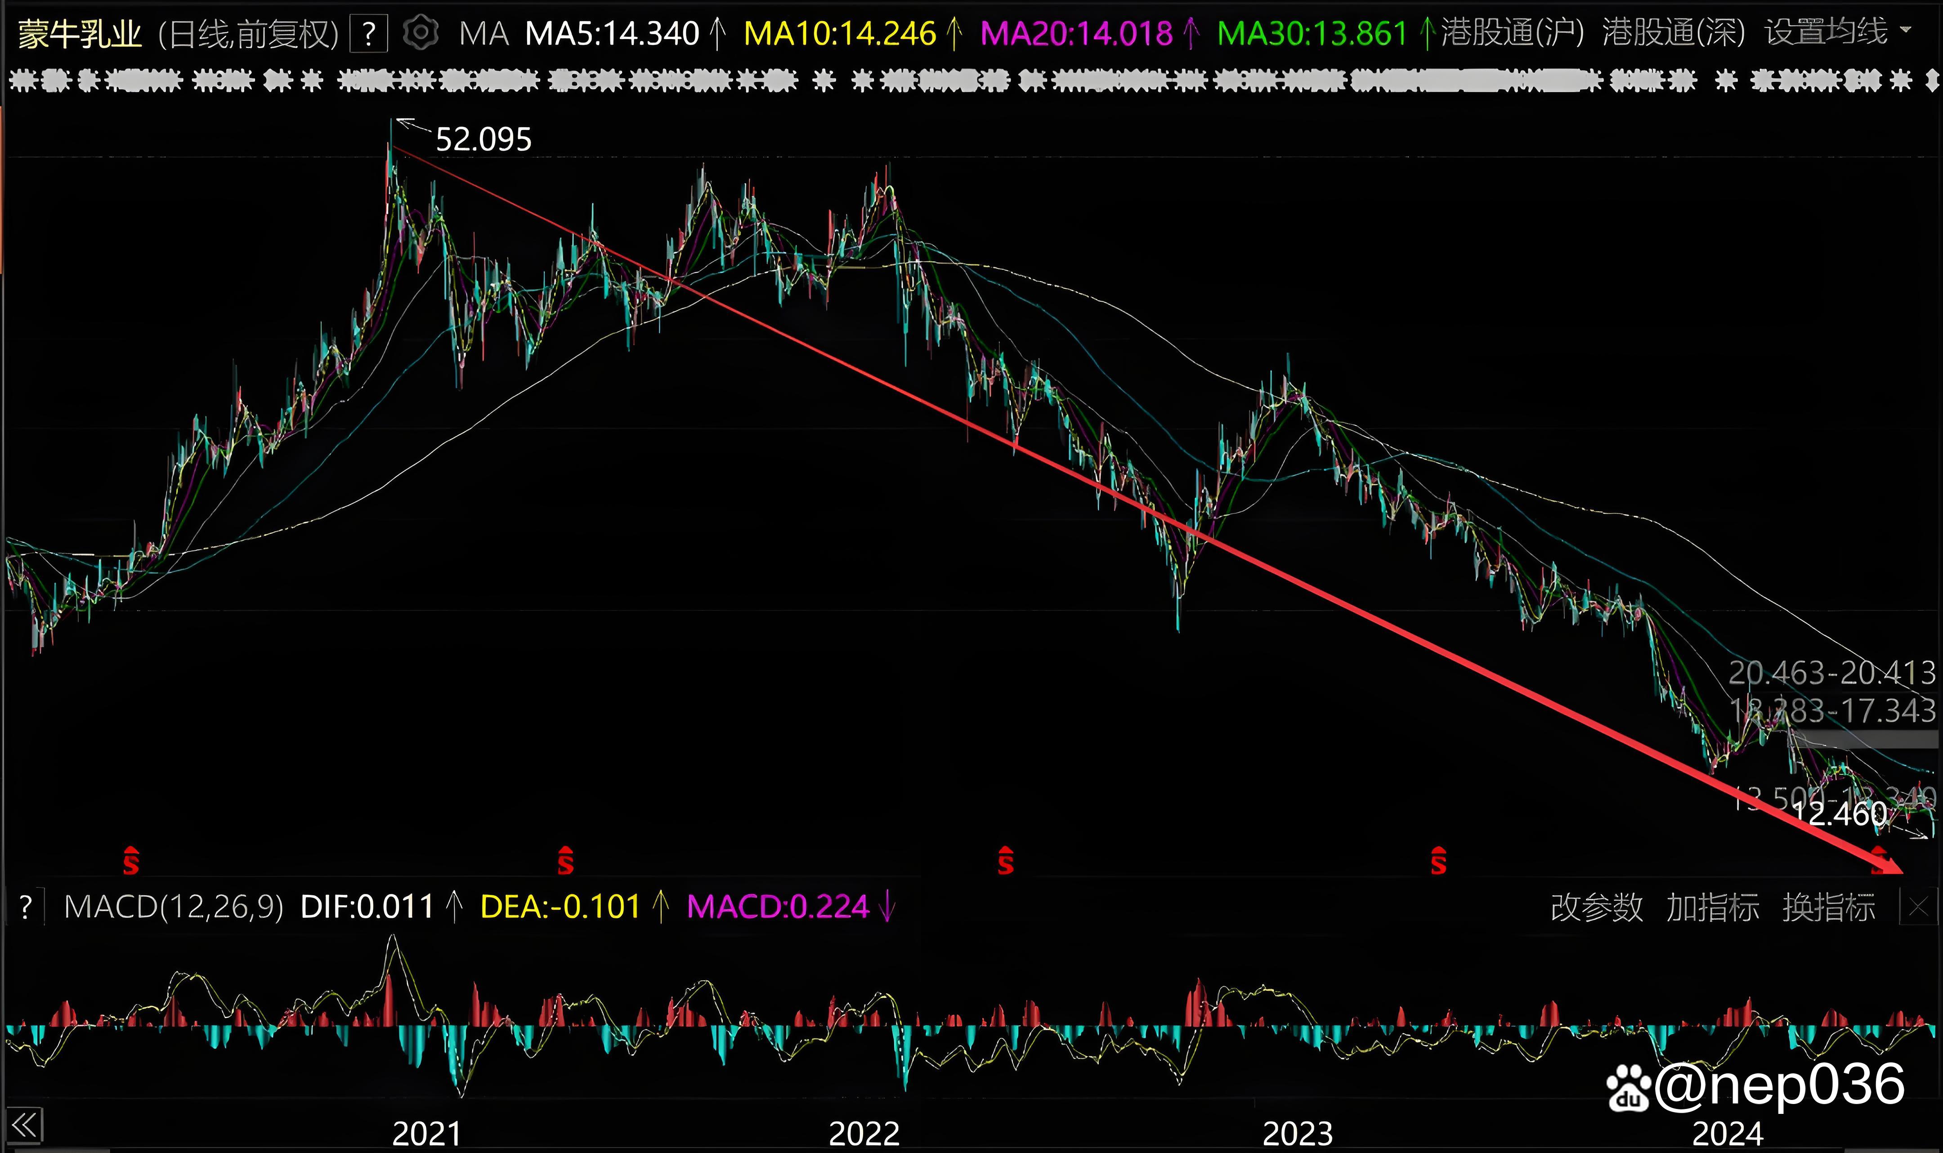Click the red S marker near mid-2022
Screen dimensions: 1943x1153
[1005, 860]
